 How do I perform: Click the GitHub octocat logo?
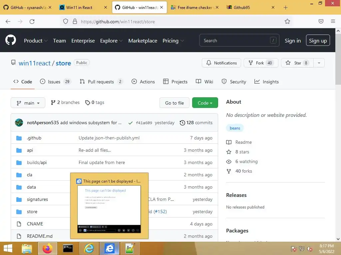click(10, 40)
